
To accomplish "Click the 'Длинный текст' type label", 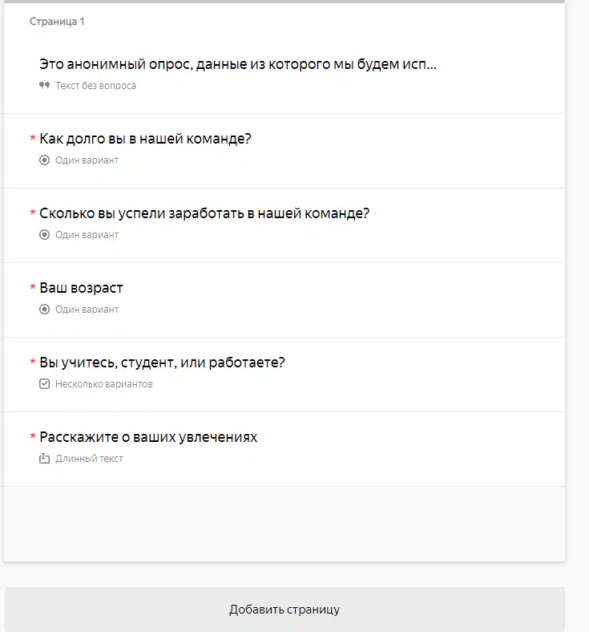I will click(x=89, y=458).
